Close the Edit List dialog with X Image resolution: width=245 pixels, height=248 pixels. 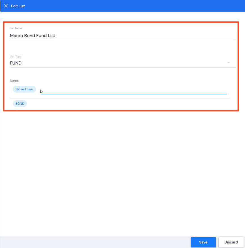point(6,6)
